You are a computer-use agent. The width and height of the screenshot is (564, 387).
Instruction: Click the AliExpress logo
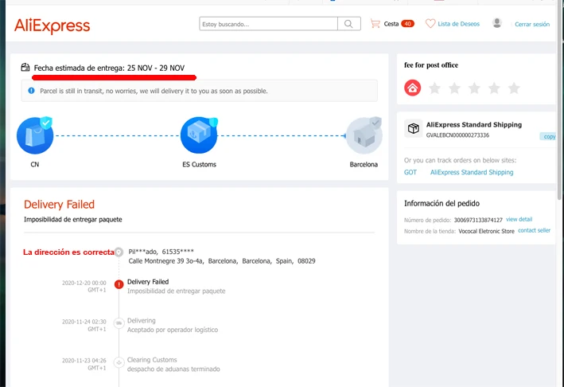53,25
